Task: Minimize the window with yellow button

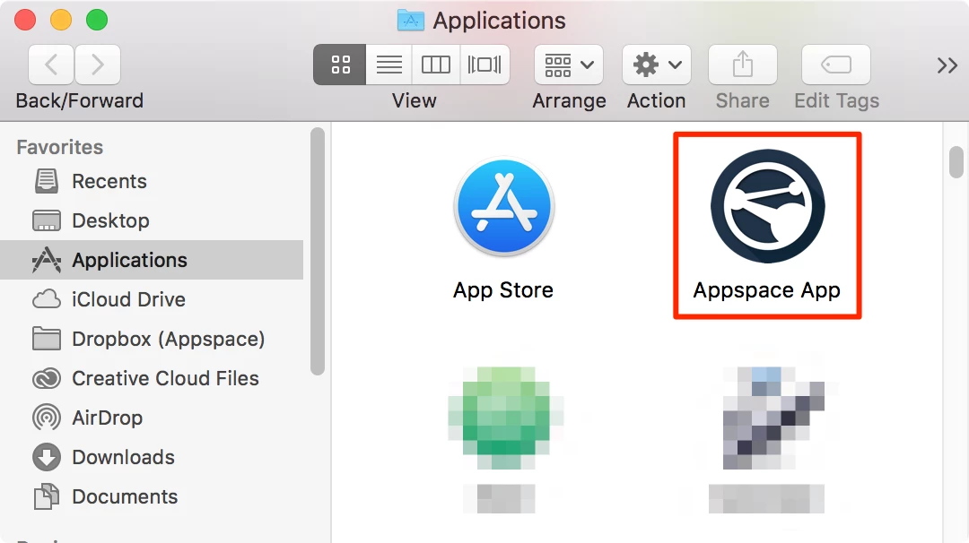Action: (61, 20)
